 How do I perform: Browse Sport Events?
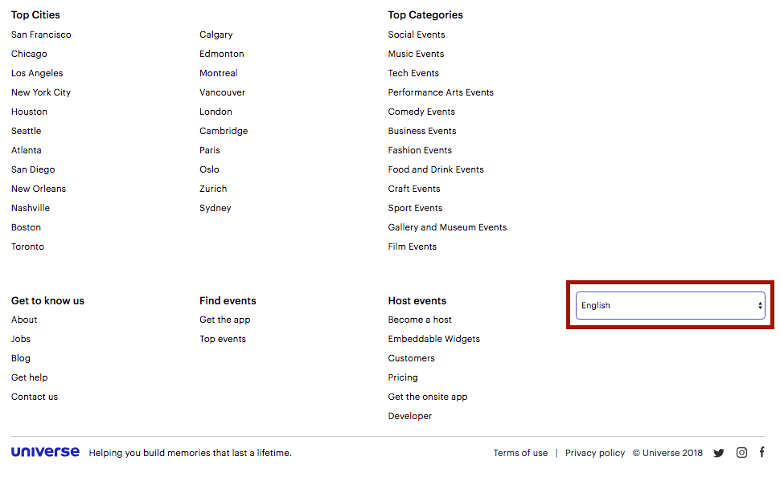416,208
